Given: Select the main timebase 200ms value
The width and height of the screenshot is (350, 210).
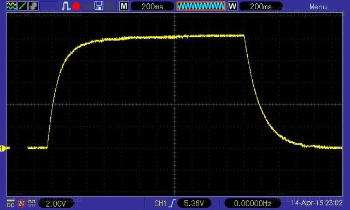Looking at the screenshot, I should click(x=153, y=6).
